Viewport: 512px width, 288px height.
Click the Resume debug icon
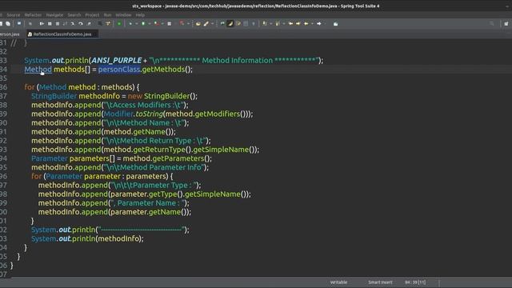(x=42, y=23)
